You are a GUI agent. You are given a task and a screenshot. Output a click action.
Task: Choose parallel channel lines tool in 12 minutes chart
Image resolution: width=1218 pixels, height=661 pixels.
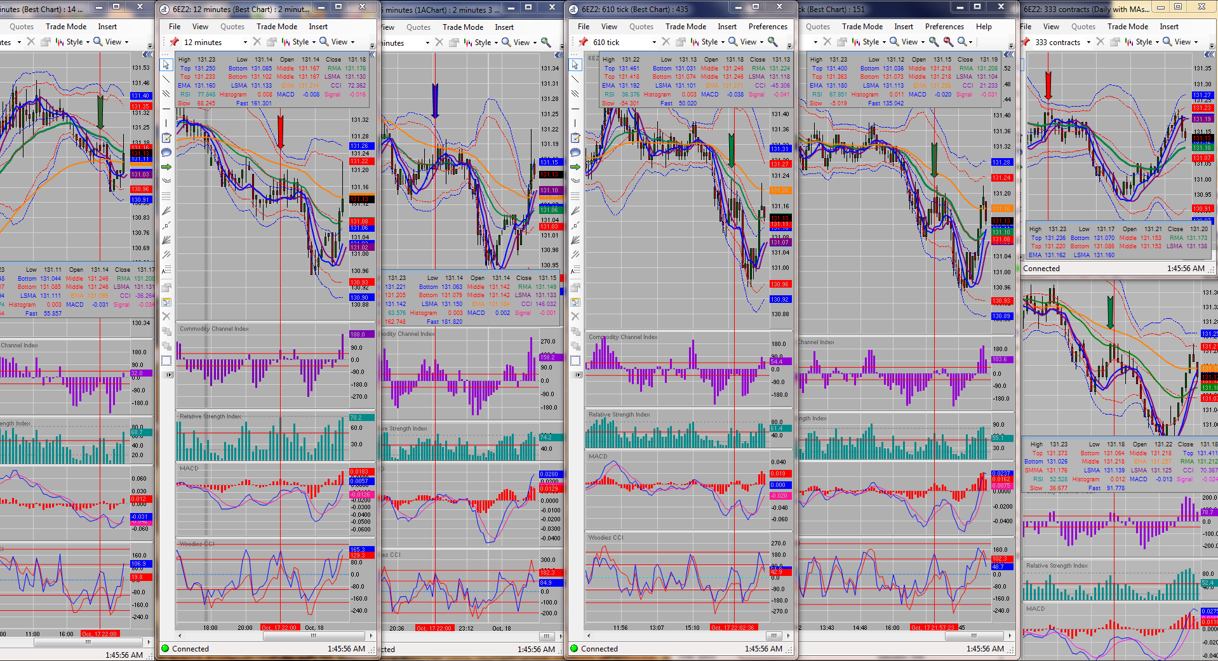tap(166, 94)
